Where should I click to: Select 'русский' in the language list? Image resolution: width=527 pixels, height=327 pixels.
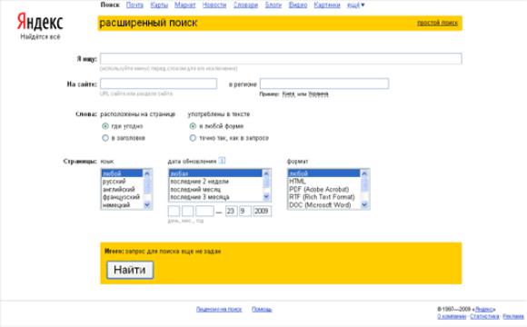click(123, 182)
